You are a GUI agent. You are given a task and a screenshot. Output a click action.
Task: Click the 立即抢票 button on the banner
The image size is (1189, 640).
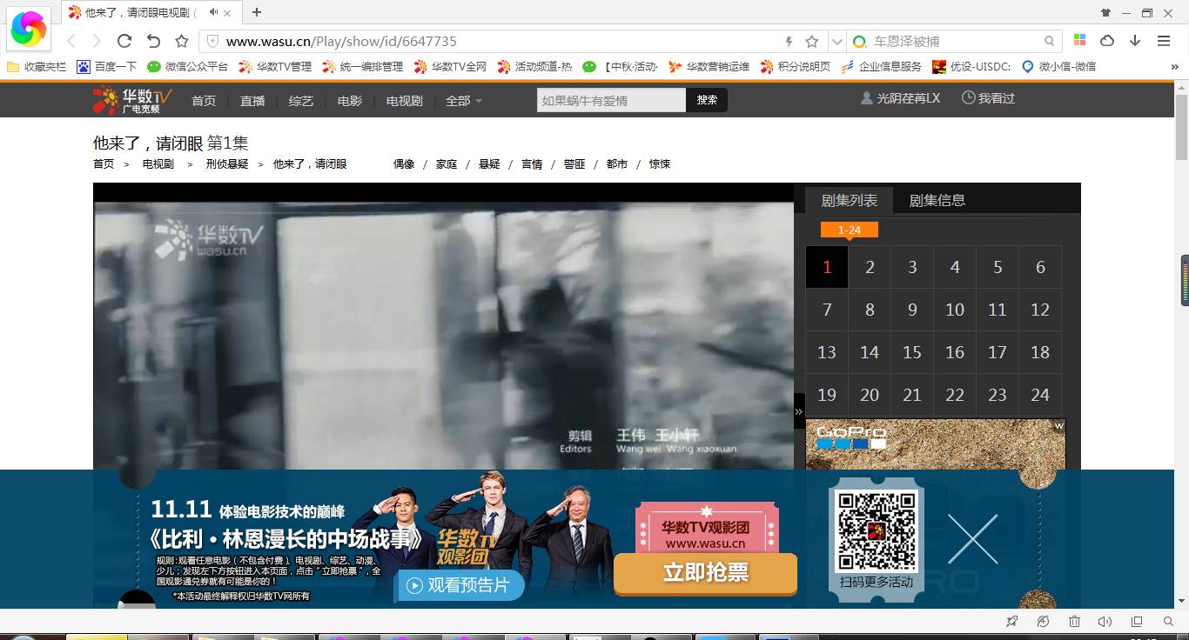pyautogui.click(x=705, y=574)
